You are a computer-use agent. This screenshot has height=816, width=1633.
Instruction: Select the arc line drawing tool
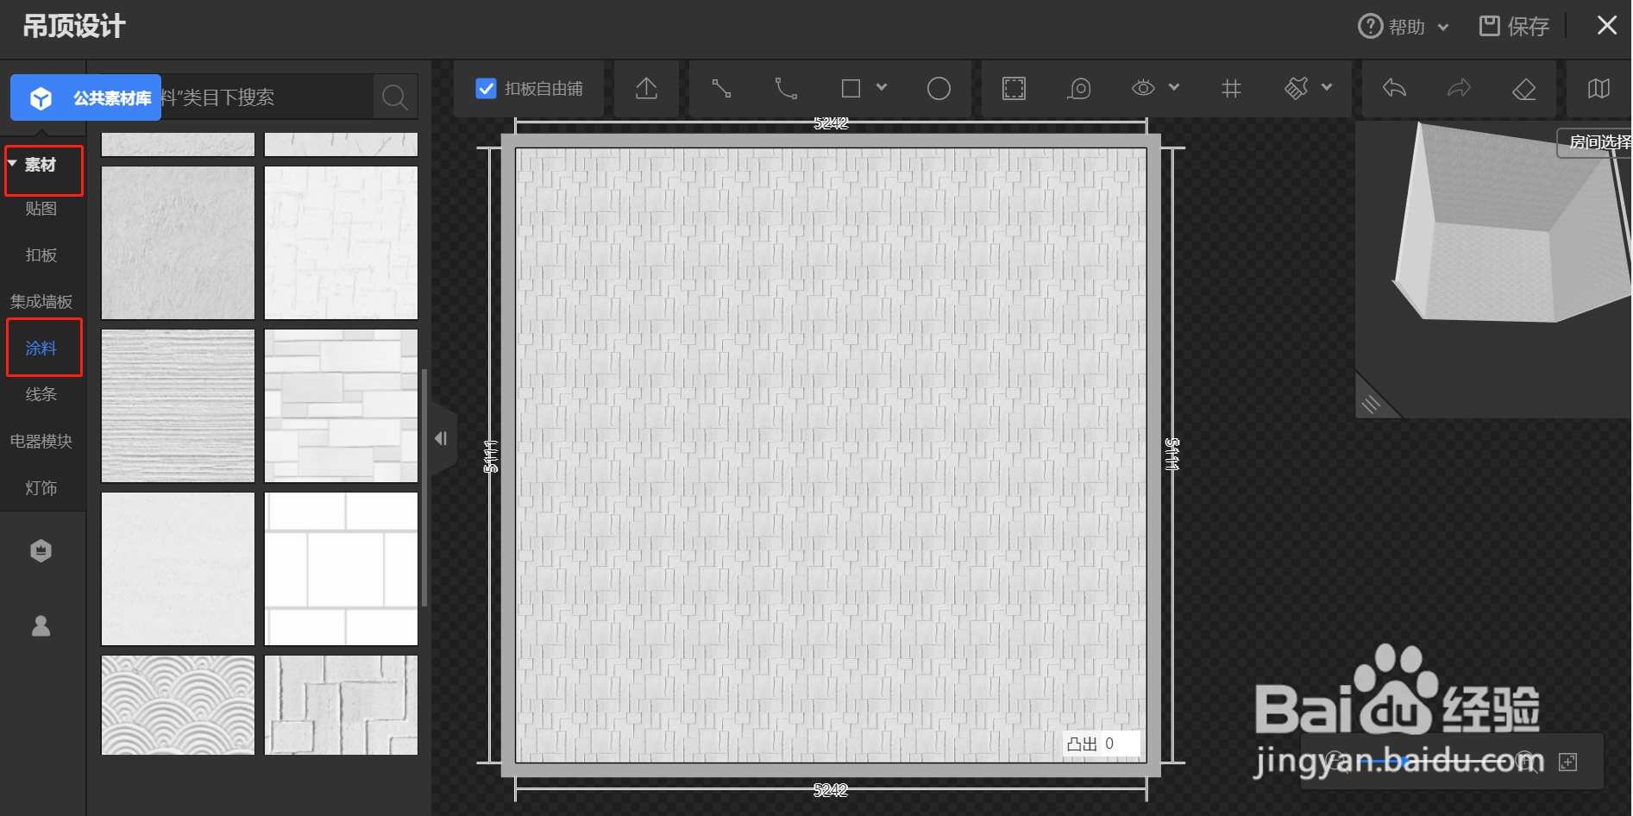(786, 89)
